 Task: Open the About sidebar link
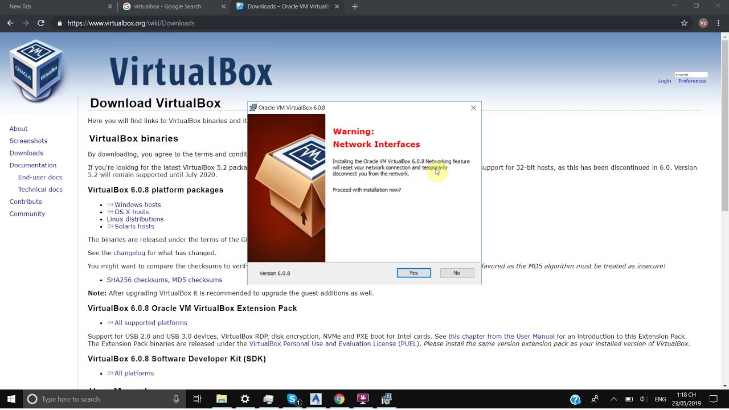tap(18, 129)
